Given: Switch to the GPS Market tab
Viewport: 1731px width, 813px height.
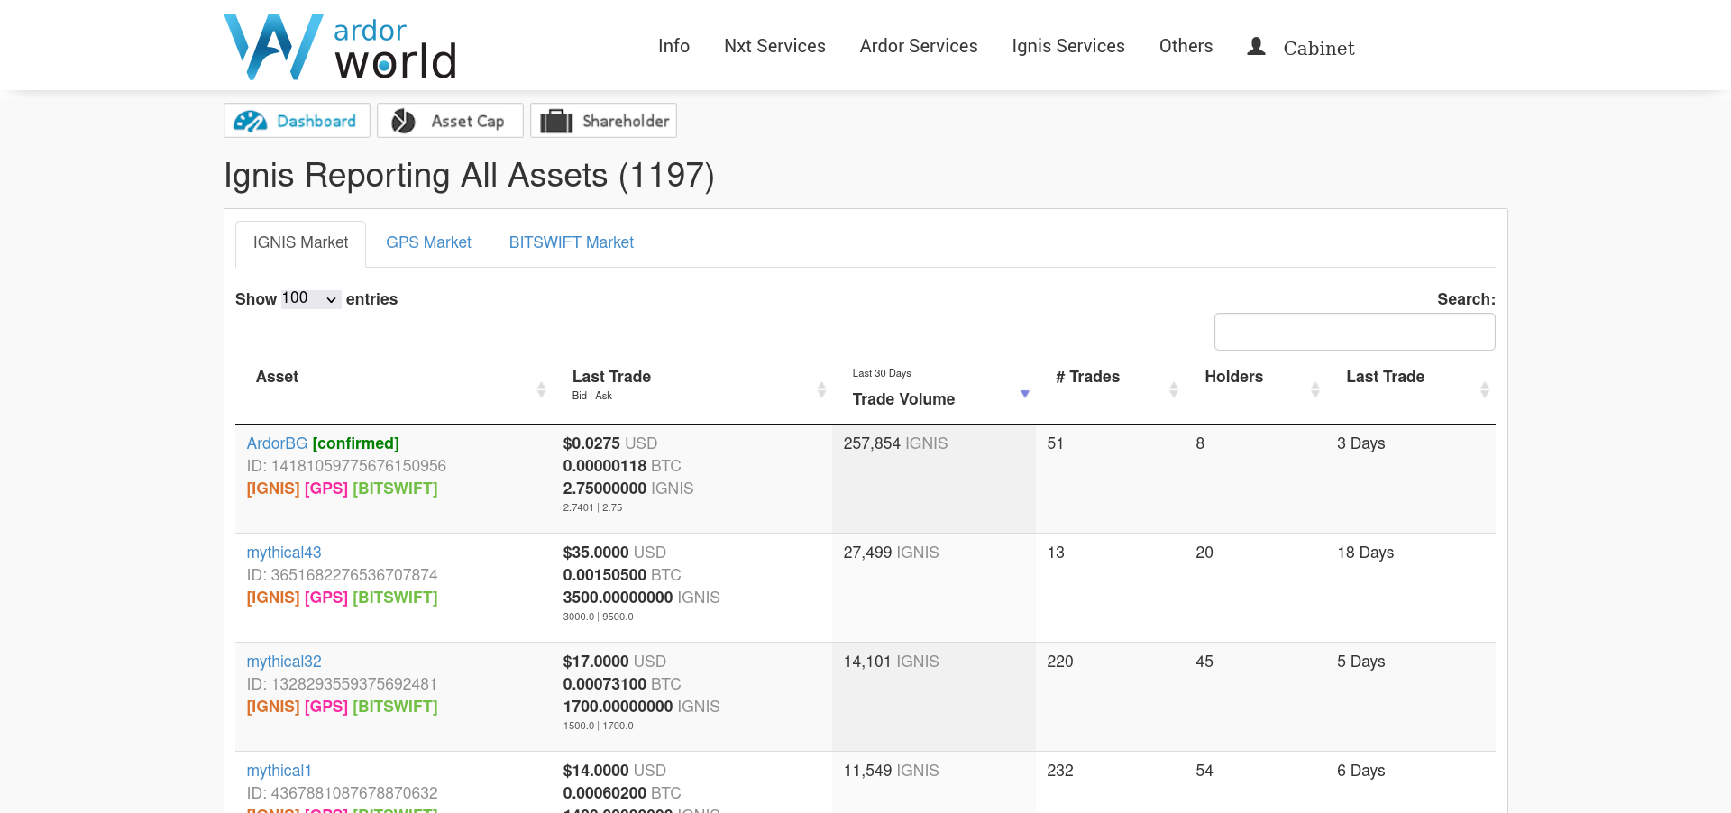Looking at the screenshot, I should pyautogui.click(x=428, y=242).
